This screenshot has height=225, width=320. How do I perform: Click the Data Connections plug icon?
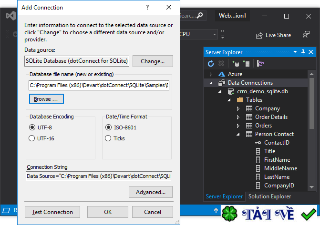tap(222, 83)
